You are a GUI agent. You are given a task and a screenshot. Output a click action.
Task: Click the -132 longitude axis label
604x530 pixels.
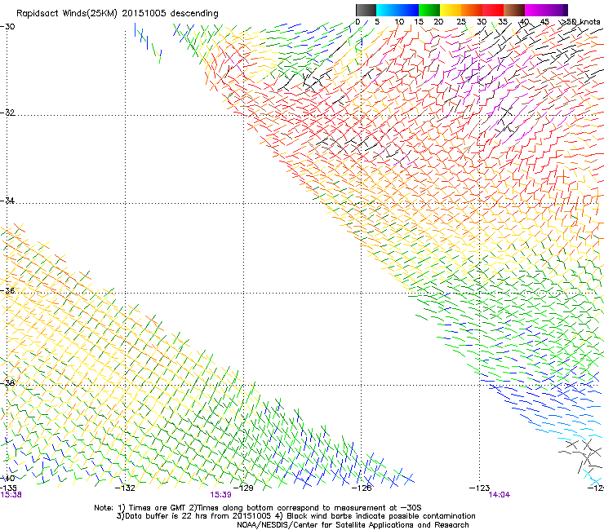pos(125,488)
